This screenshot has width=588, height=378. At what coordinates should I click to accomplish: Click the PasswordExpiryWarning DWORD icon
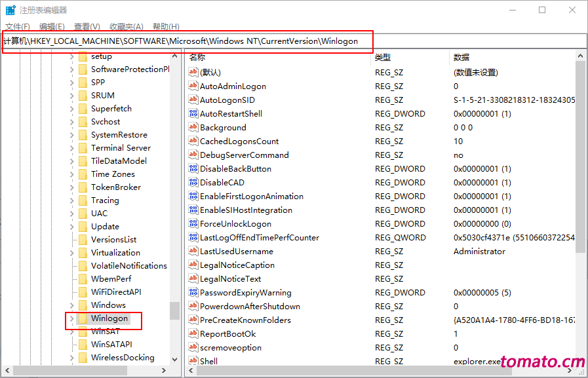click(x=193, y=292)
